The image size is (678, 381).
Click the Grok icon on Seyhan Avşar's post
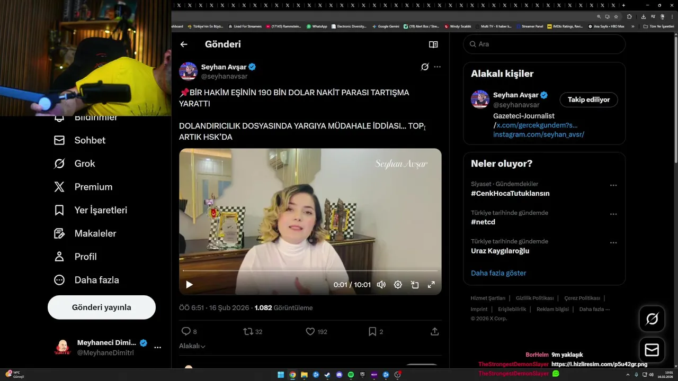pos(425,67)
